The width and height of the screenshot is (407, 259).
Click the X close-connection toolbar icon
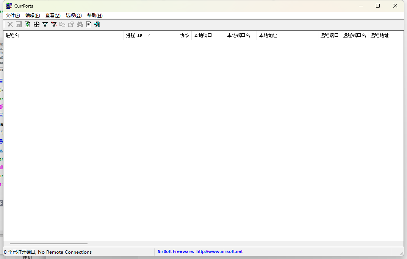tap(10, 24)
